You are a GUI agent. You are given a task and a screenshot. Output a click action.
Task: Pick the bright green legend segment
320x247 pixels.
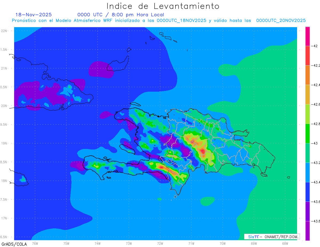(307, 133)
